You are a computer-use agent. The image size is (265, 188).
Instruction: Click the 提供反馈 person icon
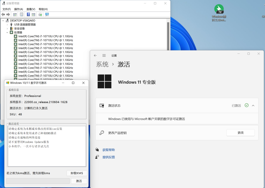(x=97, y=157)
